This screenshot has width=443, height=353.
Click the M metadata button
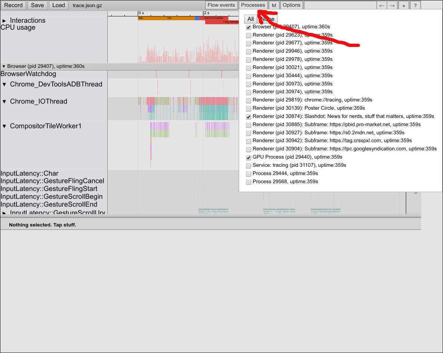(x=274, y=5)
